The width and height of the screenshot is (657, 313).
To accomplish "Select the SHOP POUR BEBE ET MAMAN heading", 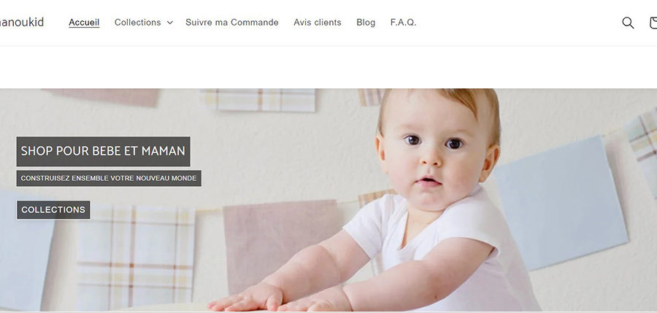I will point(103,151).
